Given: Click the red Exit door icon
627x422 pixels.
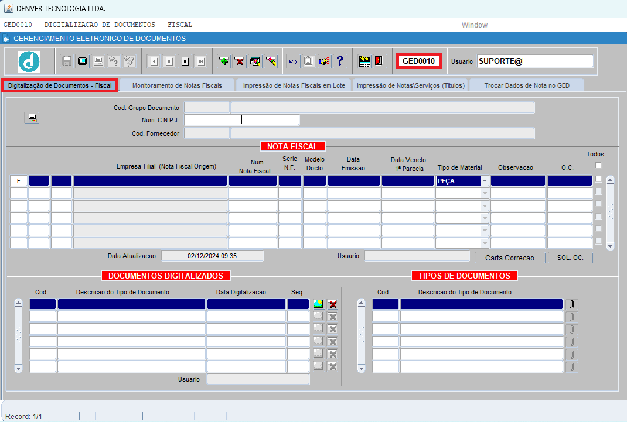Looking at the screenshot, I should tap(379, 61).
